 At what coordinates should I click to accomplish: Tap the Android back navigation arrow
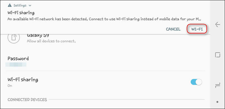pyautogui.click(x=217, y=25)
